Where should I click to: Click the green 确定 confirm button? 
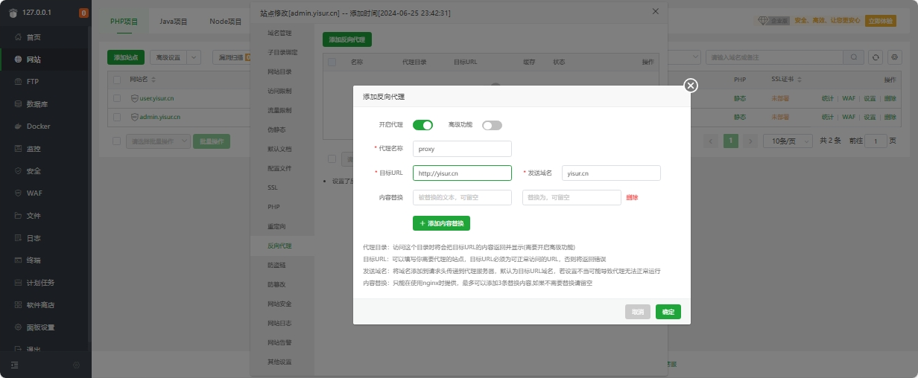668,312
